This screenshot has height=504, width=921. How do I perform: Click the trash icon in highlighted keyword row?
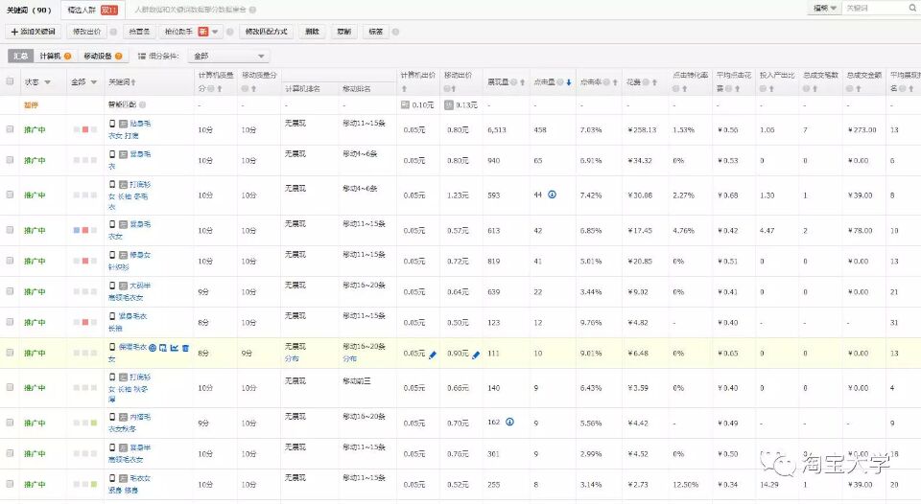point(185,348)
